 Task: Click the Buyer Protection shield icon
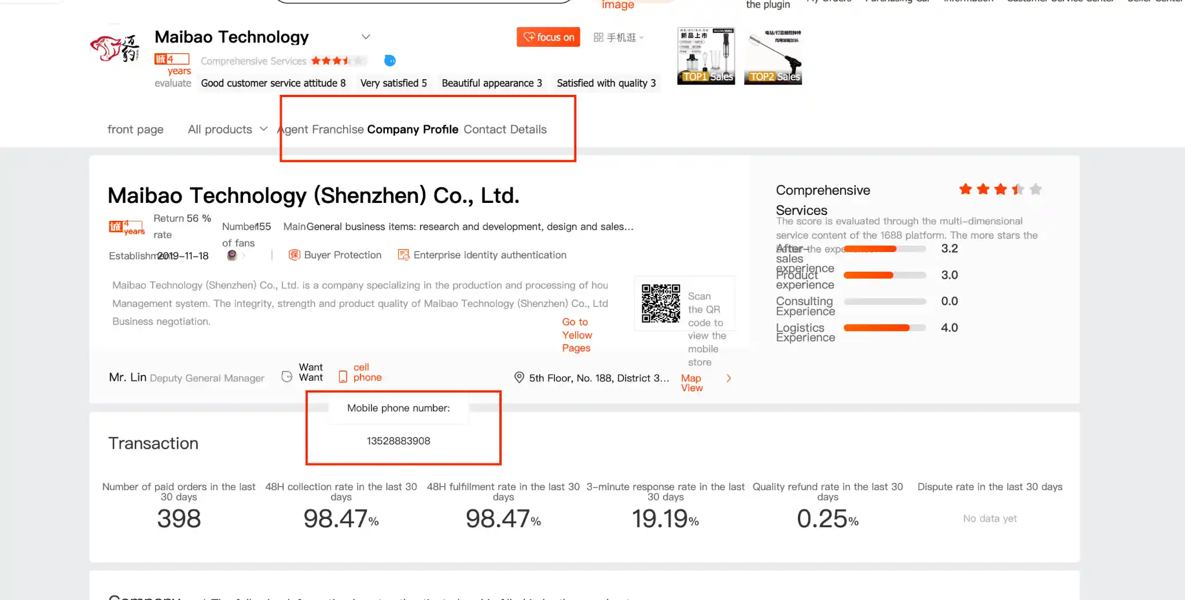(x=294, y=255)
